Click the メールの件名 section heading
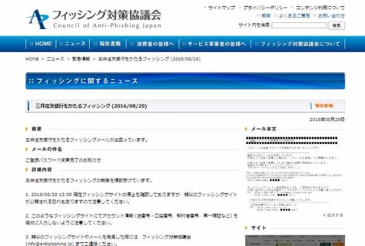Viewport: 365px width, 246px height. pyautogui.click(x=47, y=150)
